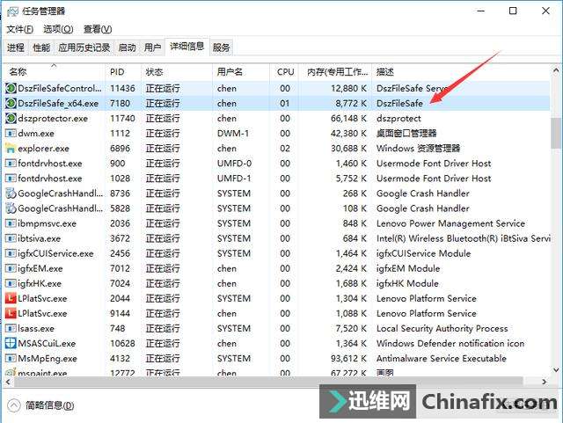Select the 详细信息 tab

tap(186, 47)
